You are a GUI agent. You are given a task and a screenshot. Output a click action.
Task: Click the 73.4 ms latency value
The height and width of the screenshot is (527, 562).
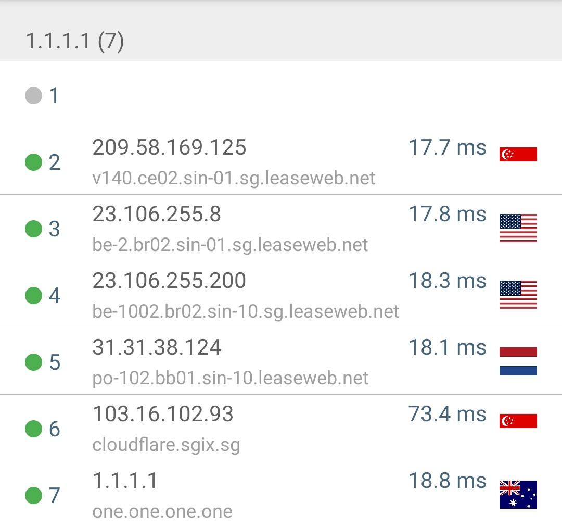pos(447,414)
